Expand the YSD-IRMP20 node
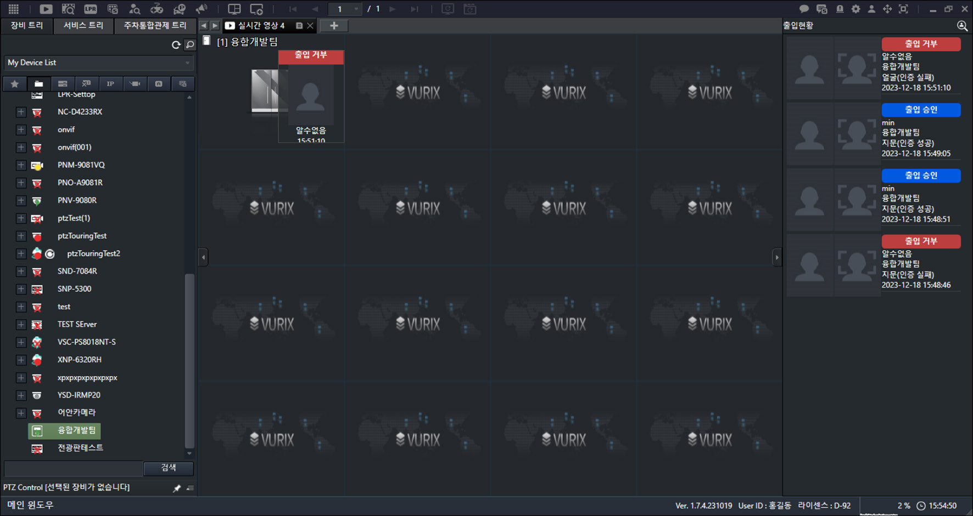This screenshot has width=973, height=516. click(21, 395)
